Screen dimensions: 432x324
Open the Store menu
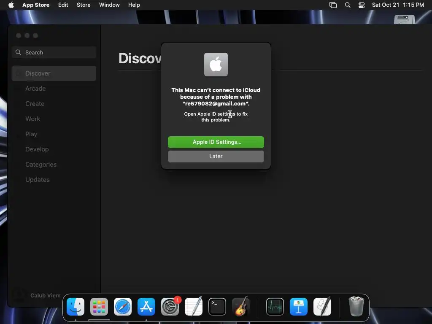pos(84,5)
